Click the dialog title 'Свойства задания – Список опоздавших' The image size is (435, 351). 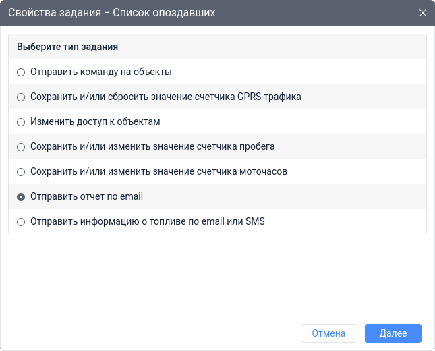pos(112,13)
